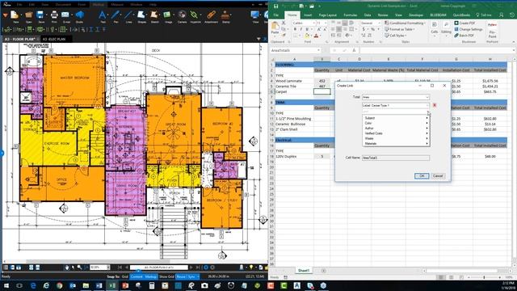Toggle Underline formatting in Excel ribbon
This screenshot has width=517, height=291.
click(307, 29)
